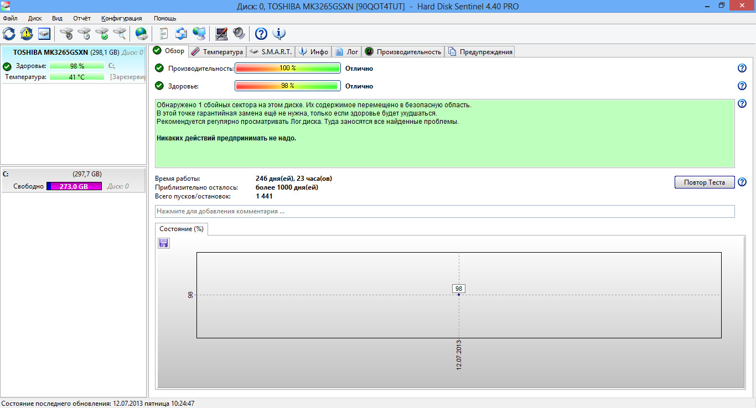Click the speaker sound toolbar icon

[239, 34]
